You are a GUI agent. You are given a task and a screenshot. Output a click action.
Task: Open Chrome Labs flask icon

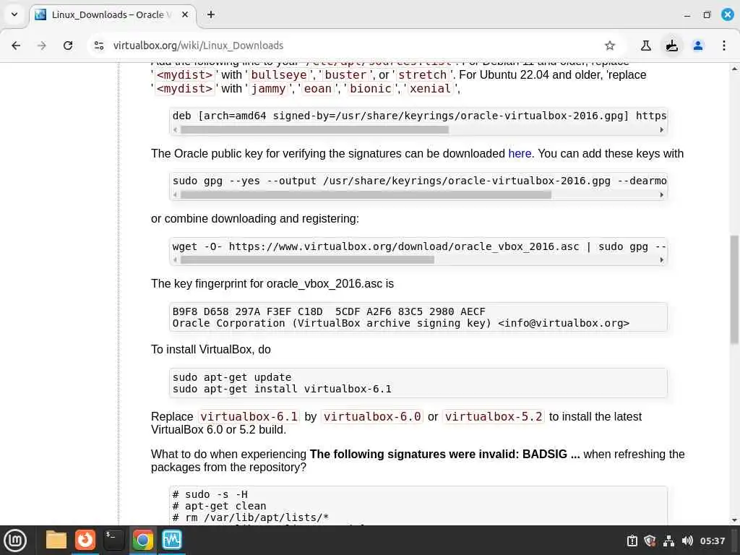pos(645,46)
